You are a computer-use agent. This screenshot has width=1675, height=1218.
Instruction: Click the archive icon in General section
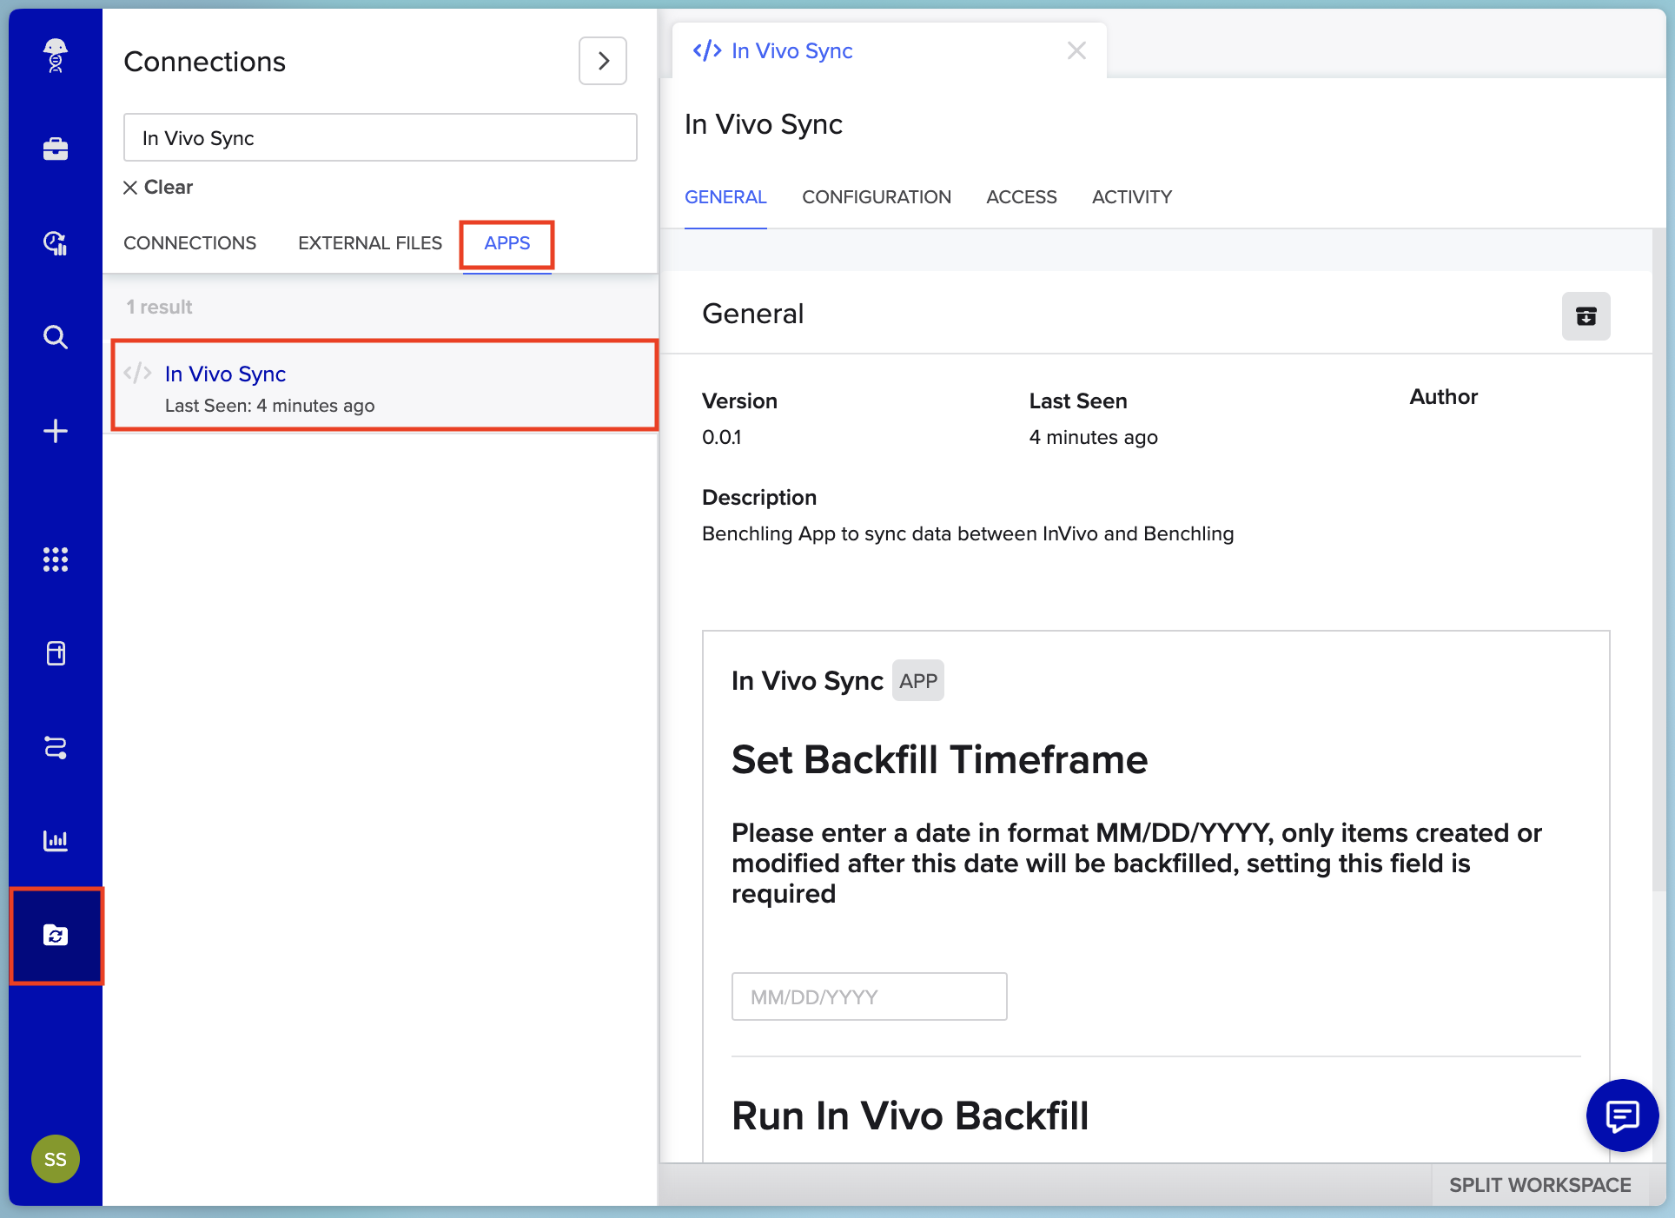[1586, 316]
